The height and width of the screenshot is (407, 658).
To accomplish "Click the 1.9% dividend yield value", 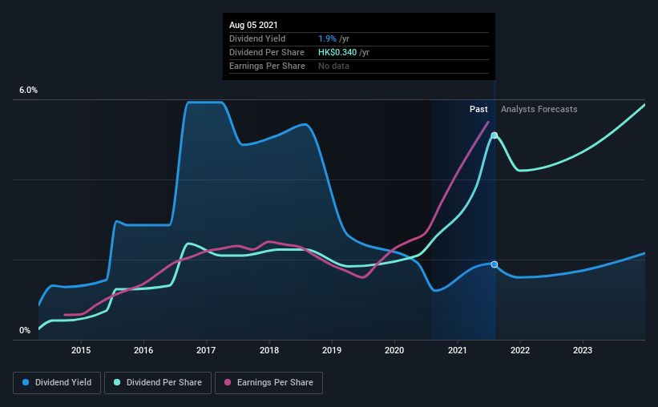I will point(327,38).
